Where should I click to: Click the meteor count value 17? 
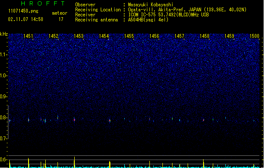(x=61, y=19)
